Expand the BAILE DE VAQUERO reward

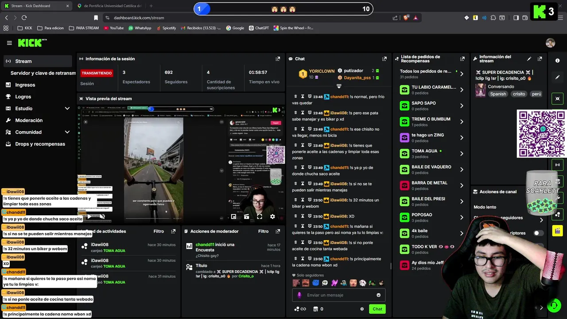[462, 169]
